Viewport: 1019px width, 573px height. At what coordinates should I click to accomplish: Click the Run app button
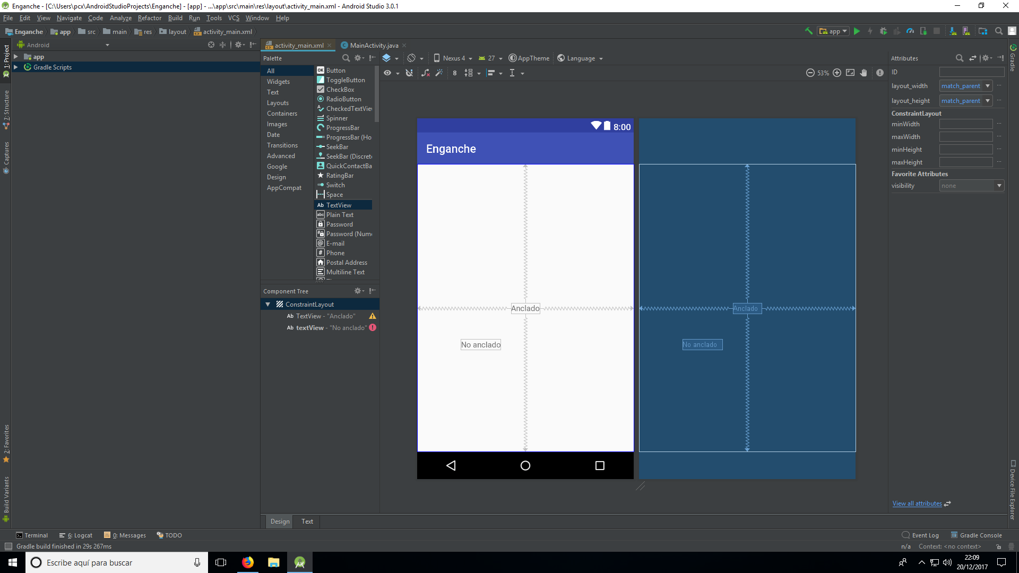(x=857, y=31)
